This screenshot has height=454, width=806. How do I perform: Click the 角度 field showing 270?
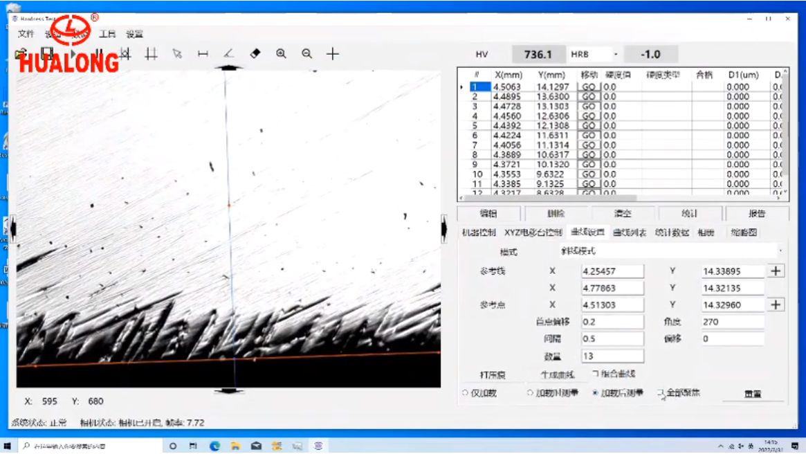pyautogui.click(x=733, y=322)
